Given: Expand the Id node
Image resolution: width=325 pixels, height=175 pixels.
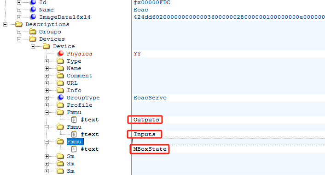Looking at the screenshot, I should click(19, 2).
